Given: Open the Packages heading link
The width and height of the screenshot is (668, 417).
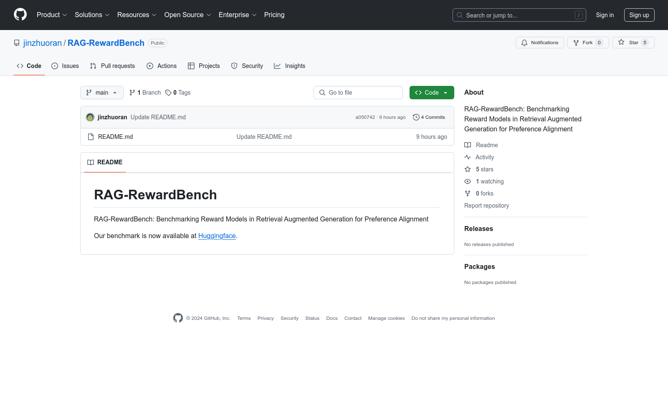Looking at the screenshot, I should click(479, 266).
